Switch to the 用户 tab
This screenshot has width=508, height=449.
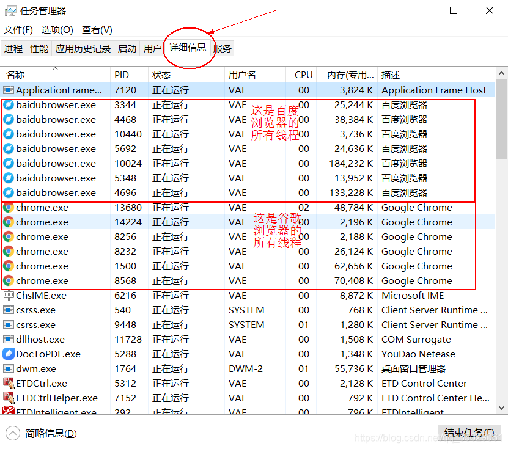click(x=152, y=48)
